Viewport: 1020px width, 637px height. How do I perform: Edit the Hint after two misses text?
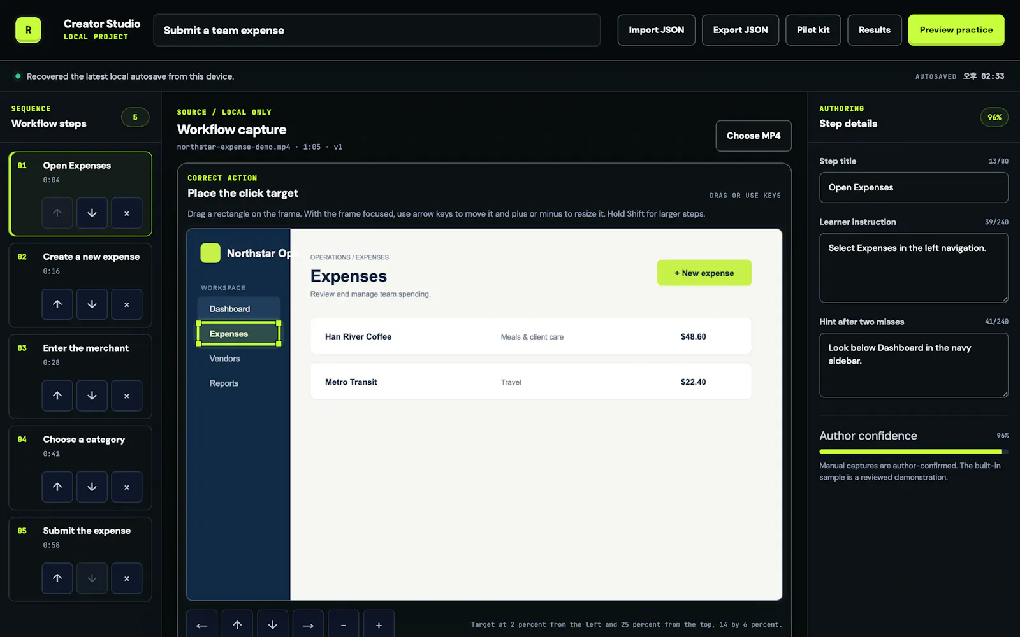[914, 365]
